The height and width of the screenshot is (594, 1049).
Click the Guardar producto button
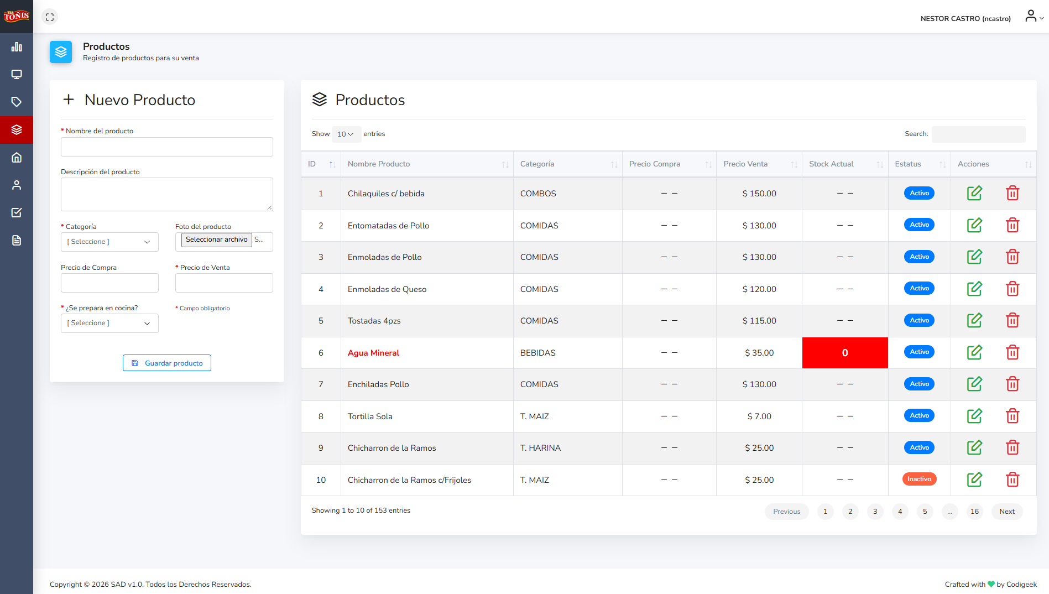(167, 363)
